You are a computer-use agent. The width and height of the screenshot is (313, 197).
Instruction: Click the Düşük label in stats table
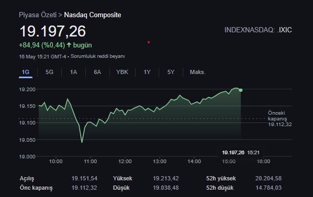click(121, 188)
